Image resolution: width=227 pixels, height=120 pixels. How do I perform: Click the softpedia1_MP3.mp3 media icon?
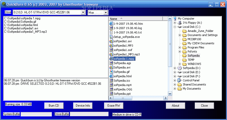(111, 54)
